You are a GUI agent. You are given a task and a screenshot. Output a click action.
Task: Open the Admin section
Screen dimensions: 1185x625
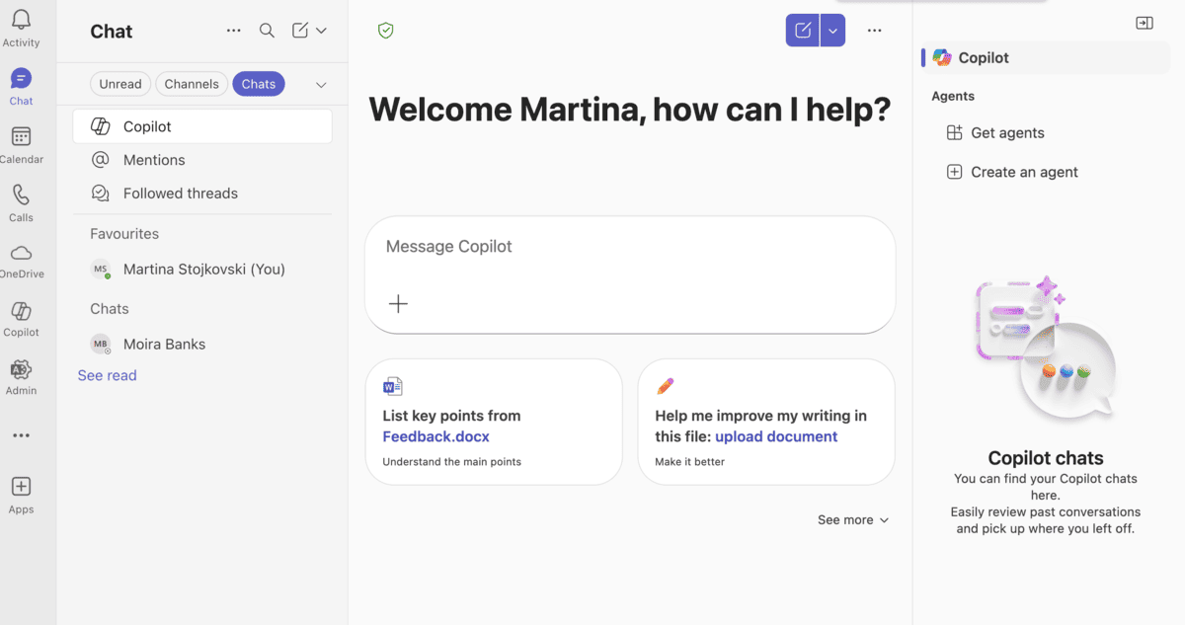click(21, 373)
